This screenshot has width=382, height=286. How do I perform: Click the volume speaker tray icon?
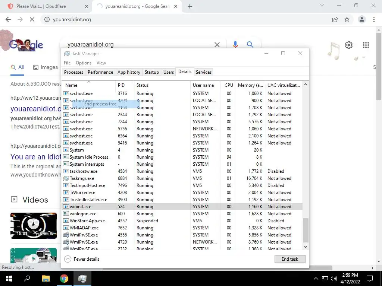[334, 279]
